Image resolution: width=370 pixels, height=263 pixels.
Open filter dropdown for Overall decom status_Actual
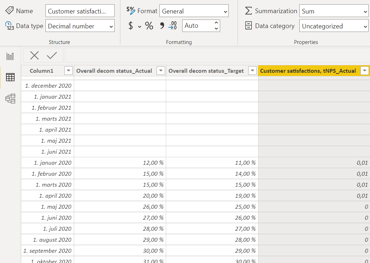point(161,71)
